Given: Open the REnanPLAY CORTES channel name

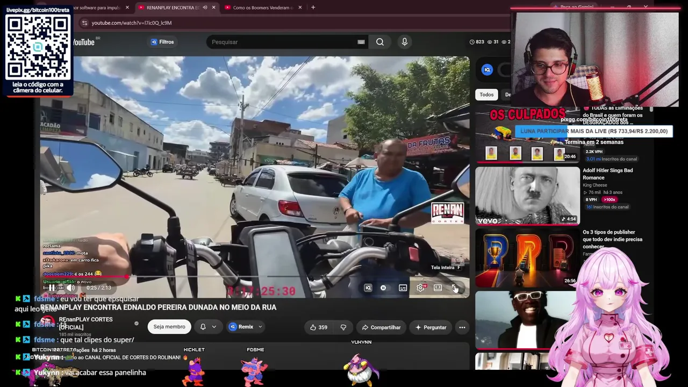Looking at the screenshot, I should coord(86,323).
